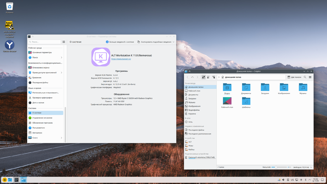Expand hidden system tray icons arrow
The image size is (327, 184).
(310, 180)
